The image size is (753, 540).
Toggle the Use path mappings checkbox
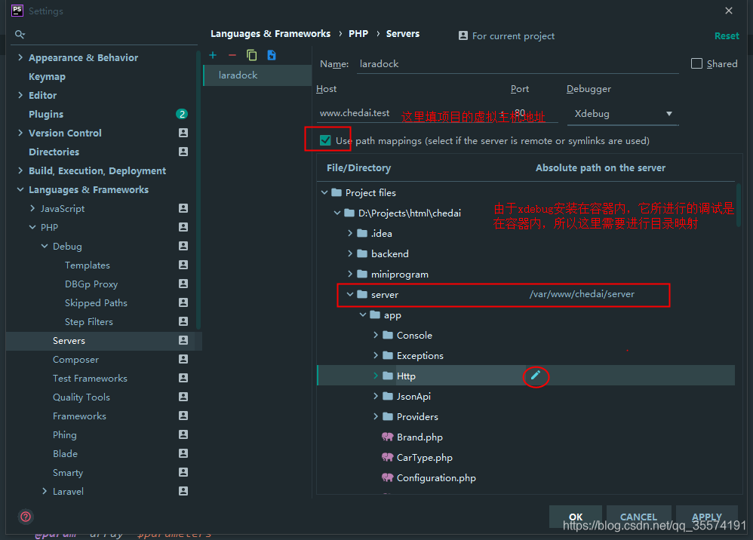(325, 140)
